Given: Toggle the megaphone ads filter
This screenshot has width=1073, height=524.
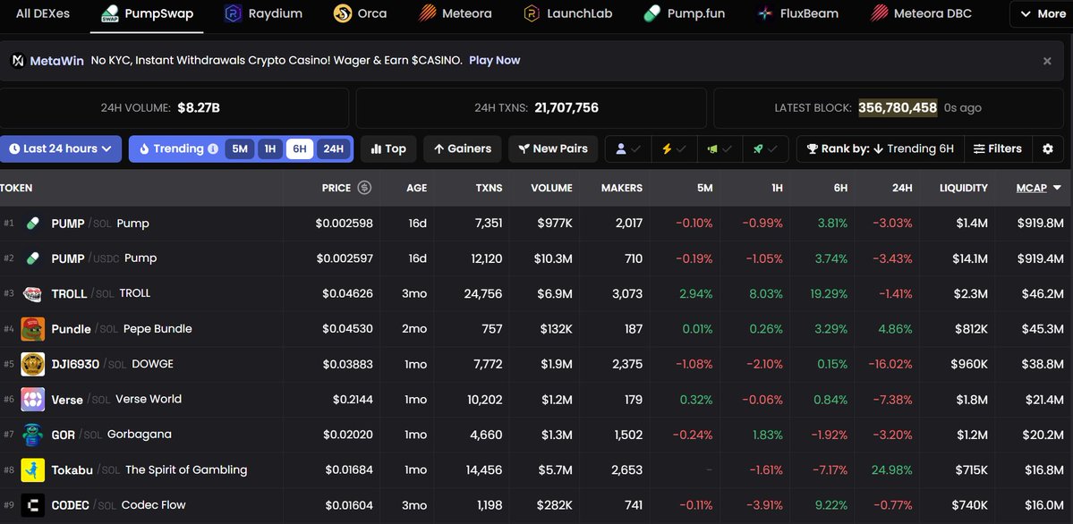Looking at the screenshot, I should pos(720,148).
